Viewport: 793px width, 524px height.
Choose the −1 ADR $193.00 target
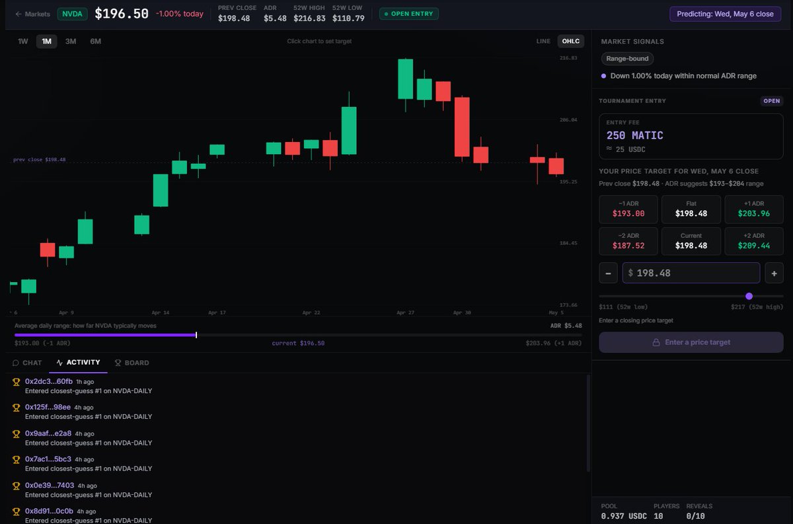point(628,209)
